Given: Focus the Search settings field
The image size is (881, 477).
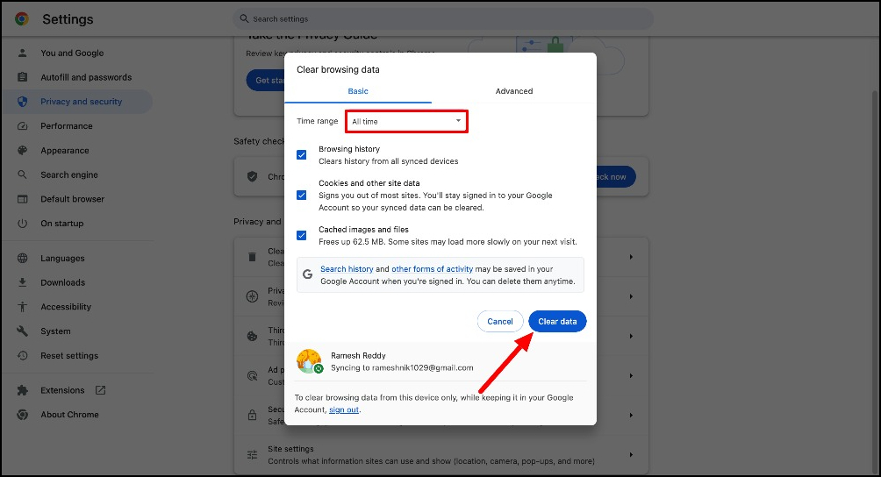Looking at the screenshot, I should click(x=443, y=19).
